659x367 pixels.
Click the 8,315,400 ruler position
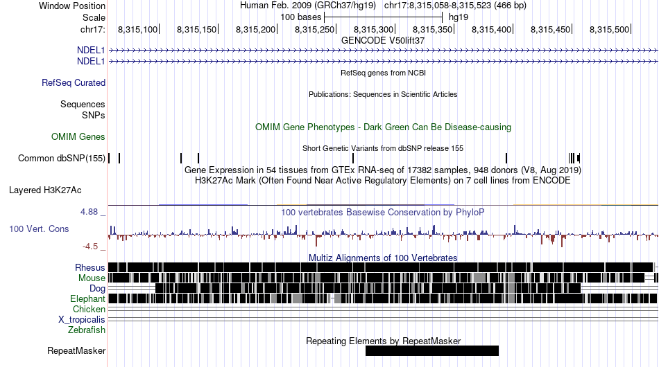click(x=491, y=29)
